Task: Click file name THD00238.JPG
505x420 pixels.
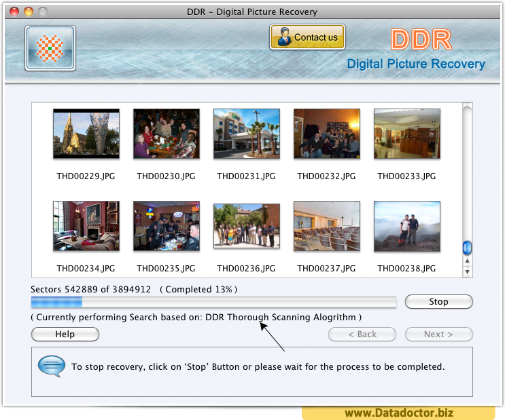Action: tap(406, 269)
